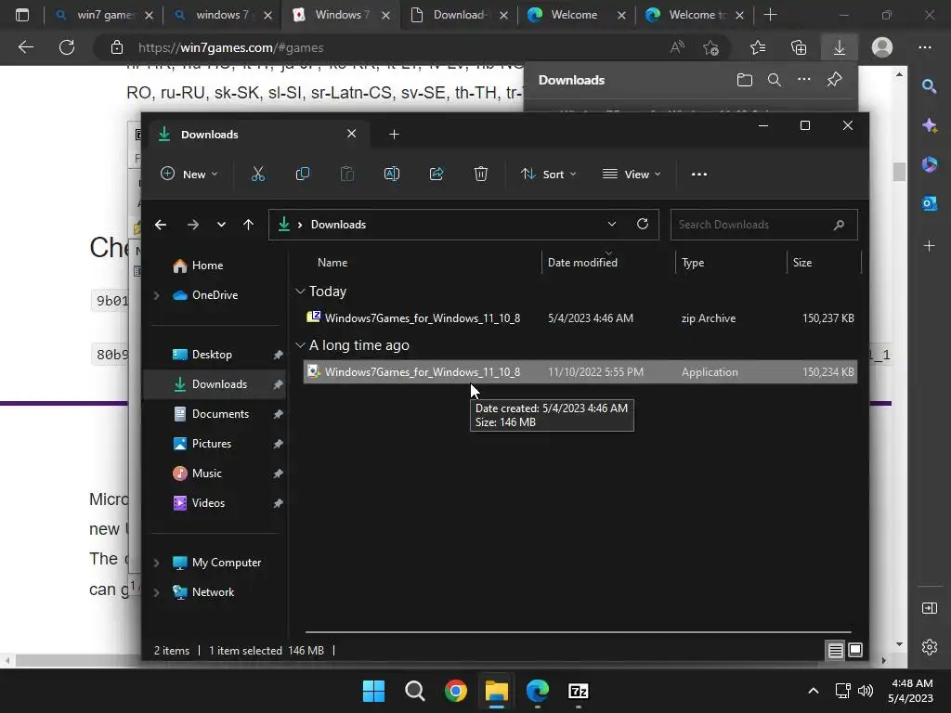Open the Sort dropdown in File Explorer
The height and width of the screenshot is (713, 951).
click(548, 174)
